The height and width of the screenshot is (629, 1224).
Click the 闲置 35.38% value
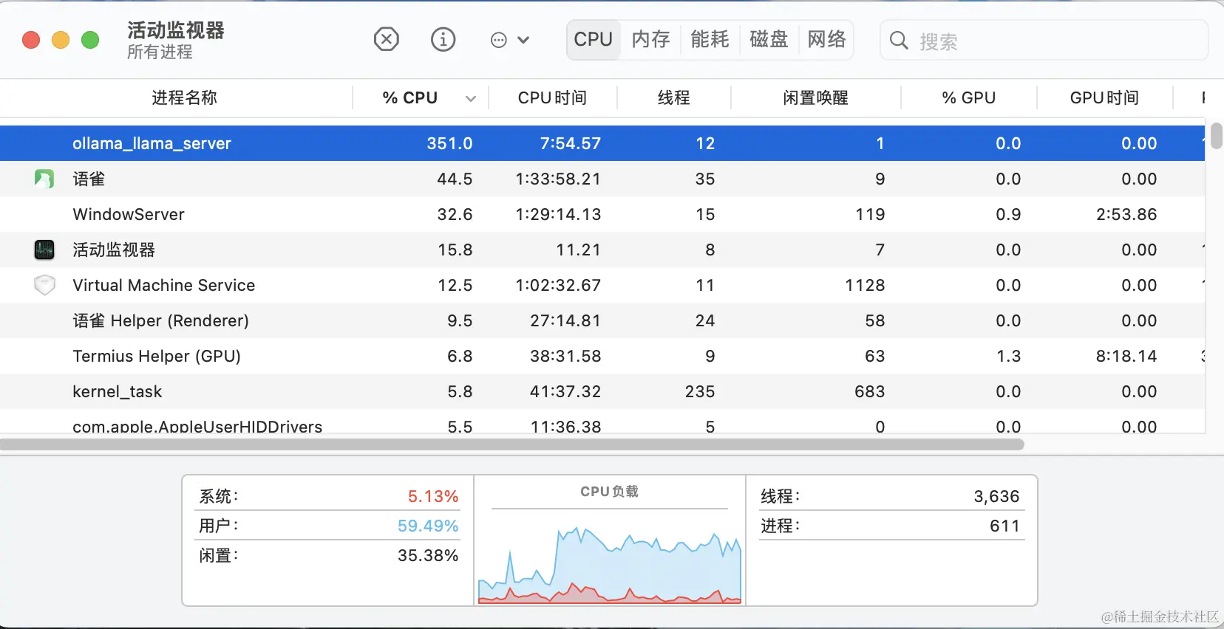coord(428,555)
